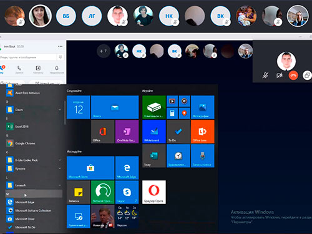End the call with the red hang-up button
The height and width of the screenshot is (234, 312).
coord(293,76)
